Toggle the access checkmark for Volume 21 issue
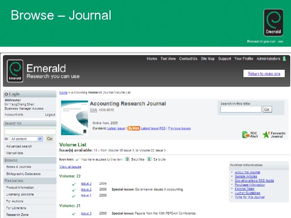The image size is (291, 218). (x=74, y=214)
